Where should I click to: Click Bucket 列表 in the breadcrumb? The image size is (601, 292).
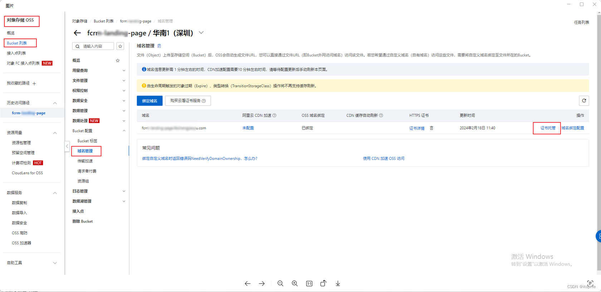point(103,21)
